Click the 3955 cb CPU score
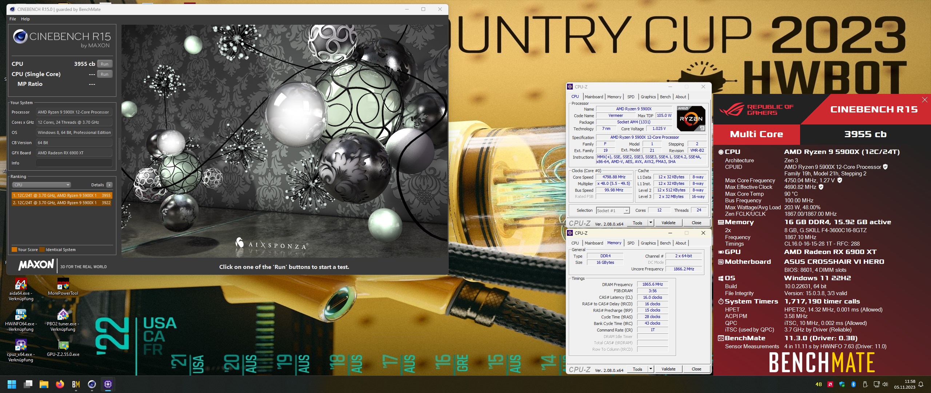 [x=84, y=64]
